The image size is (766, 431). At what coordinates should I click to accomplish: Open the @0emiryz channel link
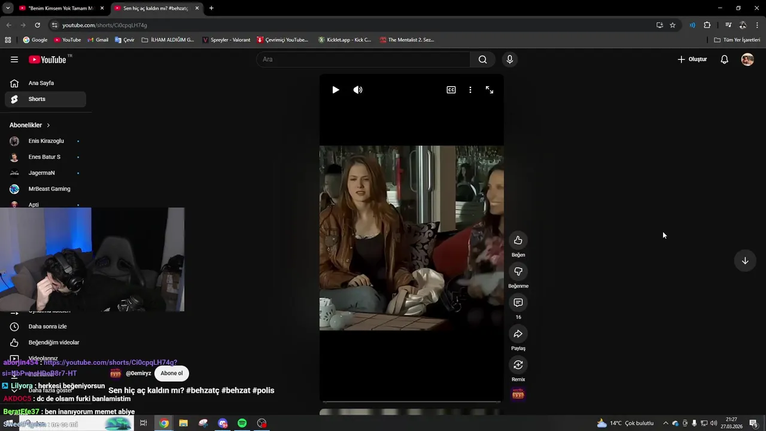click(138, 373)
